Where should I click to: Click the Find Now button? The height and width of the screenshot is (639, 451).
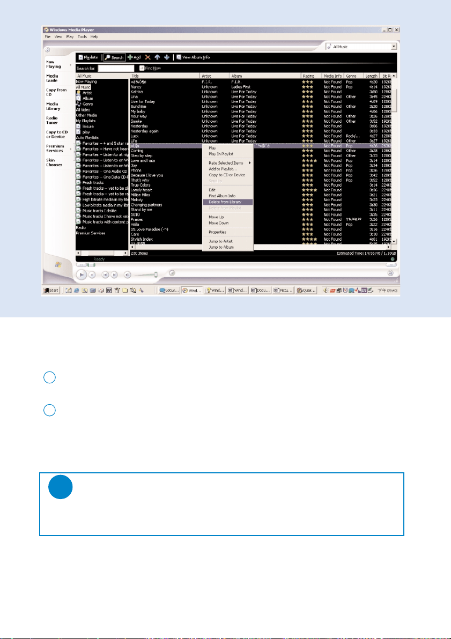[150, 69]
